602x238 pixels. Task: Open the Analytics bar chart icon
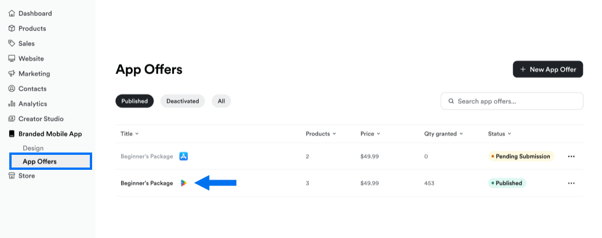coord(12,104)
